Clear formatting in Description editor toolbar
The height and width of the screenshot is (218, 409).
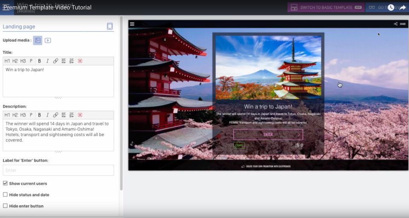80,115
